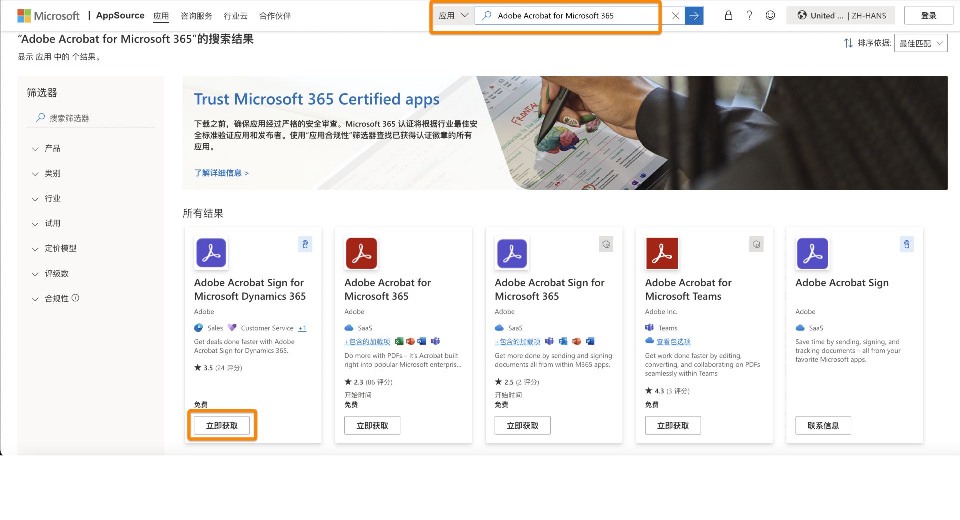
Task: Click the sort arrows icon
Action: click(848, 43)
